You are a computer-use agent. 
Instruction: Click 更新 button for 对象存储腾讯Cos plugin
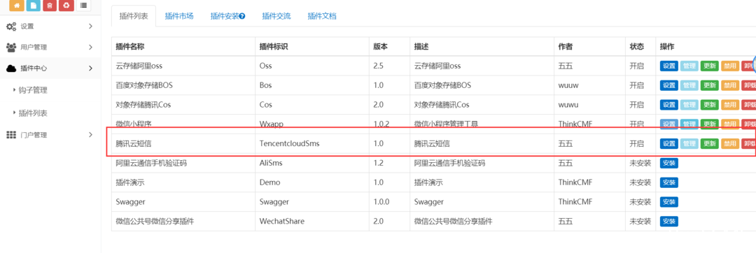[x=710, y=104]
